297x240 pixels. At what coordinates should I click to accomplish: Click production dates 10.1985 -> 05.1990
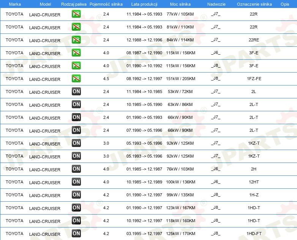(x=144, y=104)
